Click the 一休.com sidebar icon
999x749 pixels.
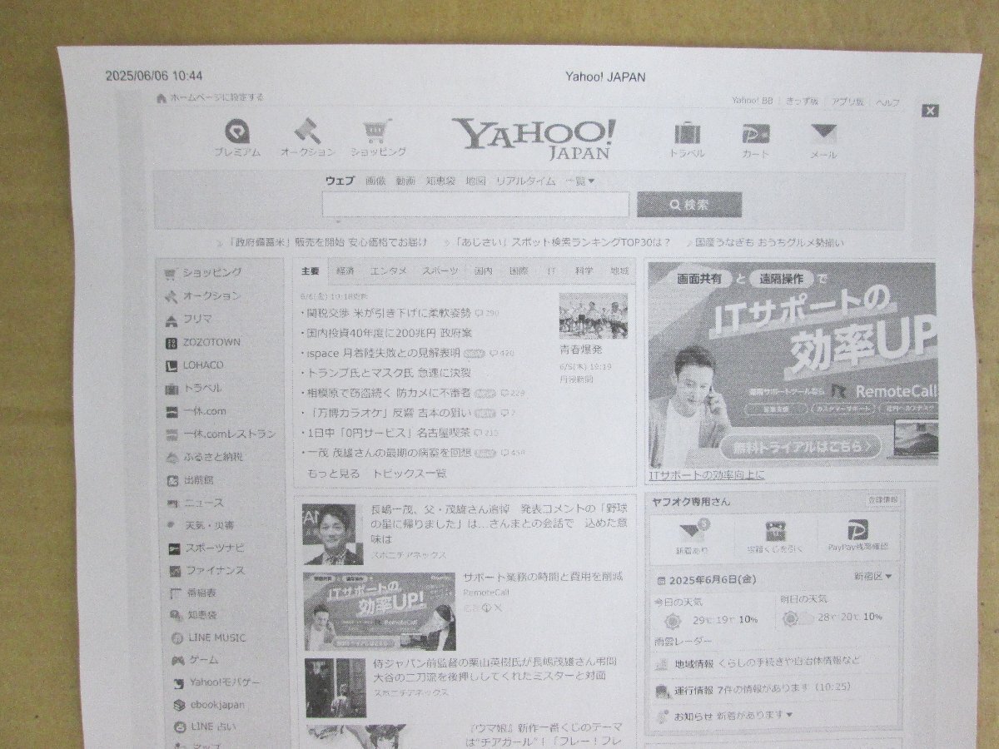pos(171,412)
